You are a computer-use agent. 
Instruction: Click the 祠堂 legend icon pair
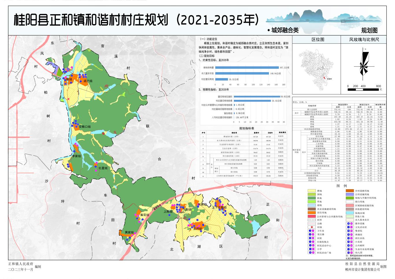pos(311,238)
